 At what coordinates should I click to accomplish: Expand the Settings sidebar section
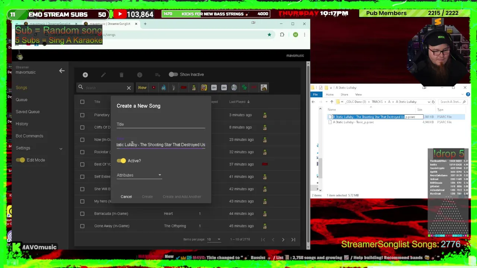61,149
